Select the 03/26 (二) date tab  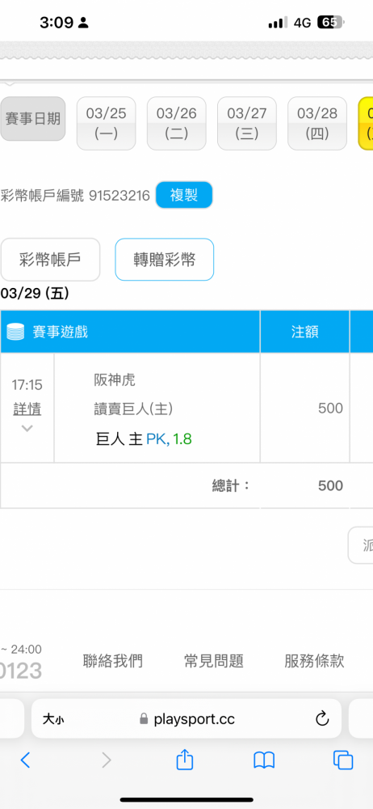coord(176,123)
